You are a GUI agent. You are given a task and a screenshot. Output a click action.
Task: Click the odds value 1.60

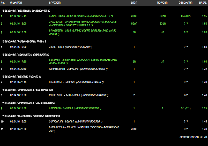[x=204, y=47]
